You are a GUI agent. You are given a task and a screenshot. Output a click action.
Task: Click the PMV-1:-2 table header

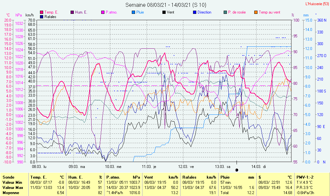pos(305,178)
